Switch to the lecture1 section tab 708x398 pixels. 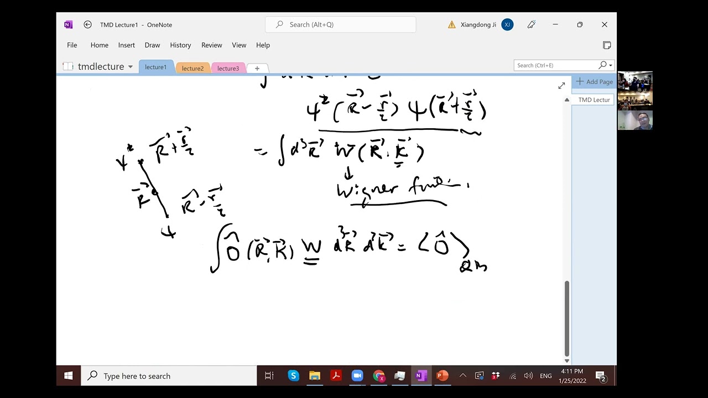(x=156, y=67)
